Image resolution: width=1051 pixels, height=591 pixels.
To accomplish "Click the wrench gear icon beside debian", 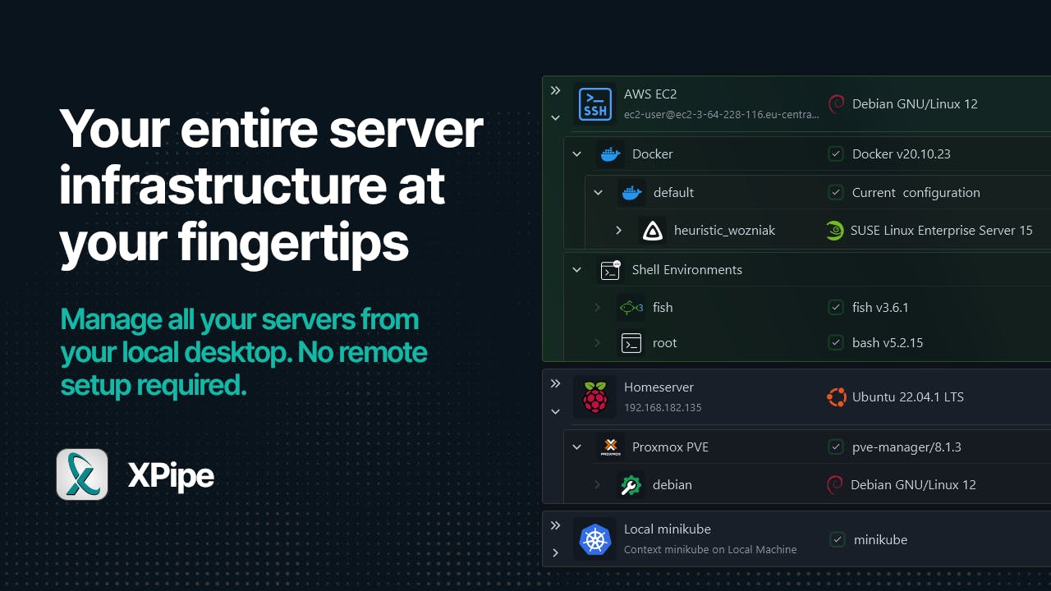I will (x=631, y=485).
